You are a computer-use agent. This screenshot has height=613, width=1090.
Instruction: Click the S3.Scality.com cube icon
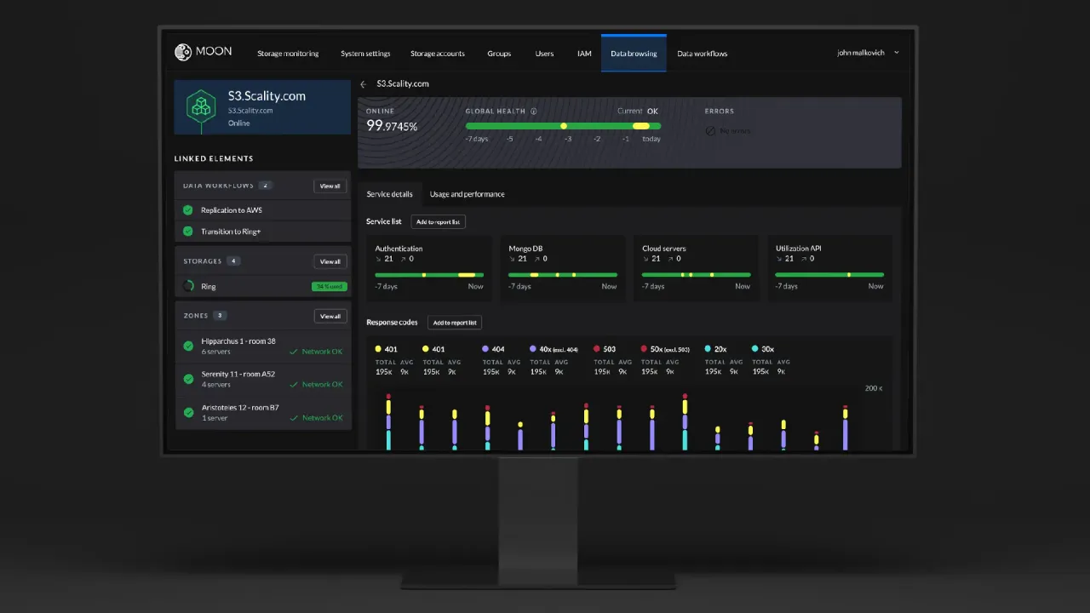click(x=201, y=107)
